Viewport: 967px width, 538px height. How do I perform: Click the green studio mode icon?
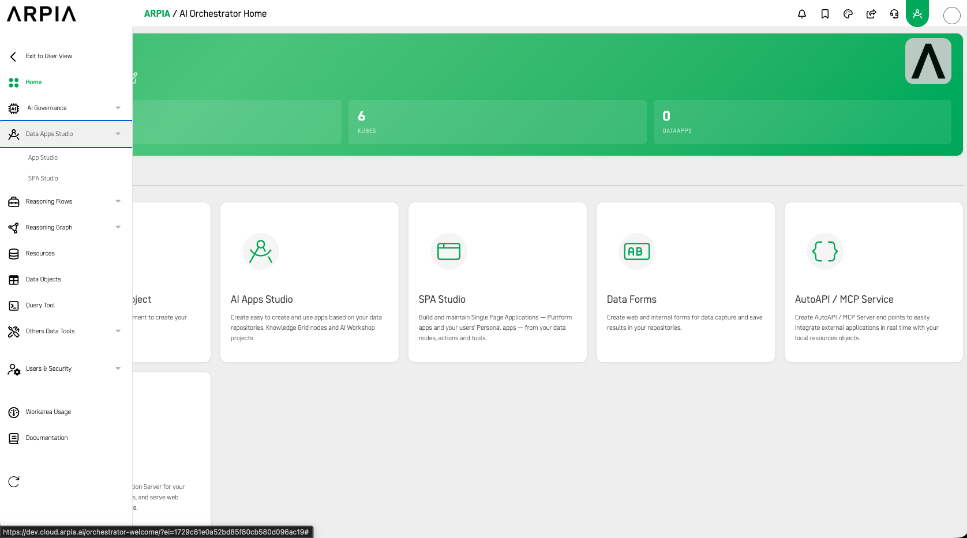[917, 13]
